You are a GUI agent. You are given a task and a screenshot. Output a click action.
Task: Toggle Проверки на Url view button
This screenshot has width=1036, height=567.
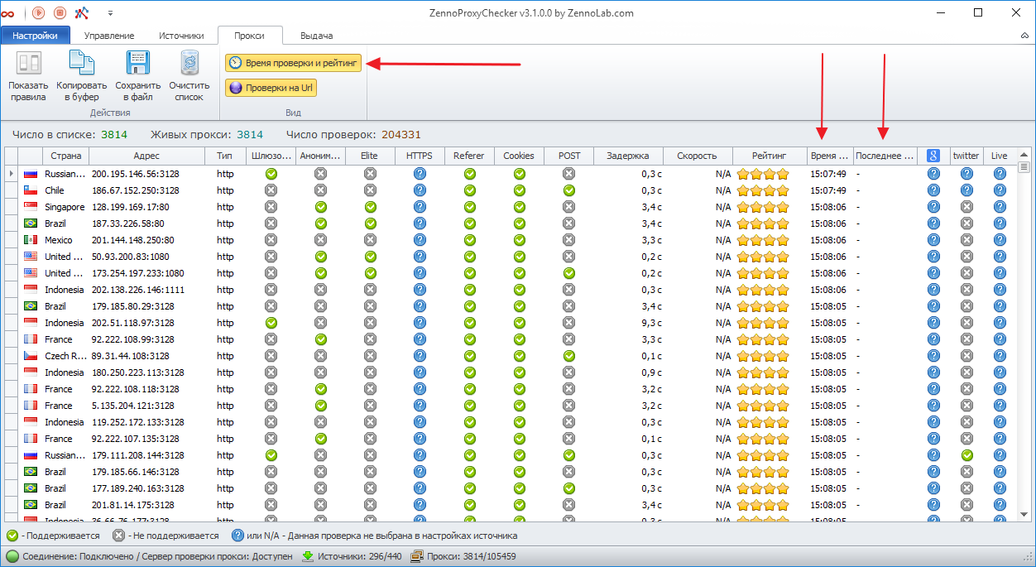271,88
